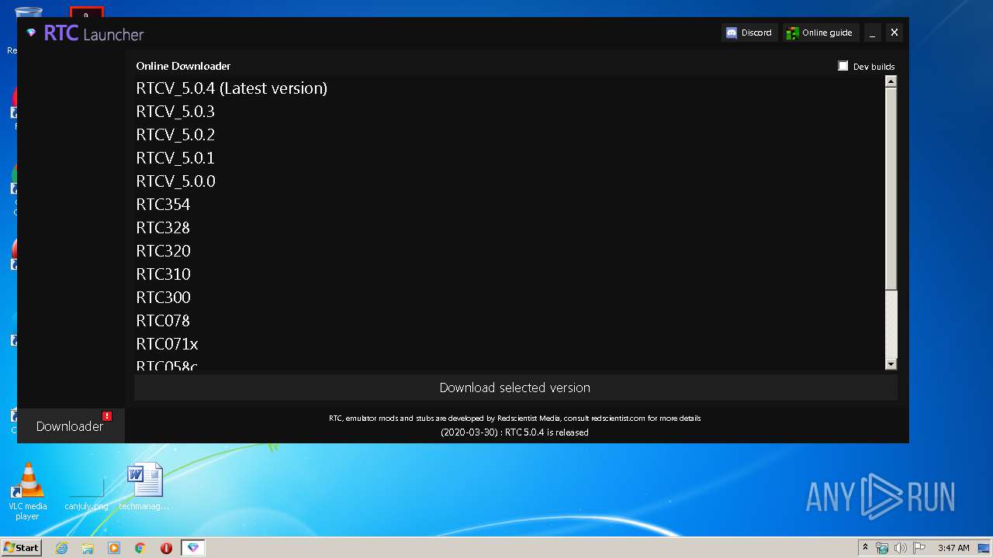Open the Discord link button
Image resolution: width=993 pixels, height=558 pixels.
coord(749,33)
